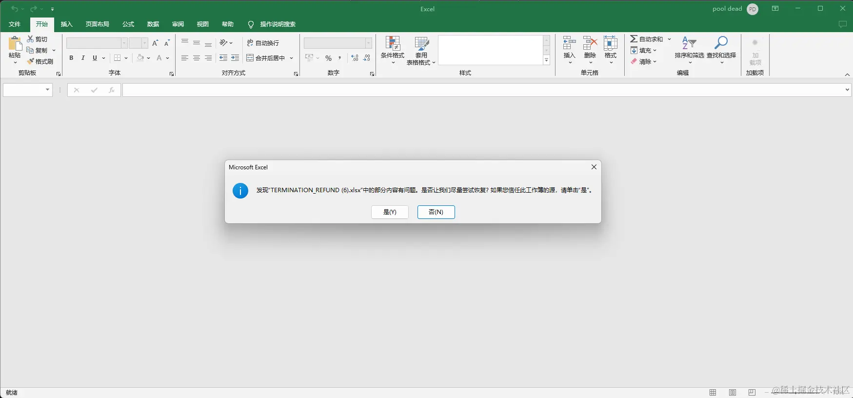Pick the font color letter A
853x398 pixels.
(x=159, y=58)
